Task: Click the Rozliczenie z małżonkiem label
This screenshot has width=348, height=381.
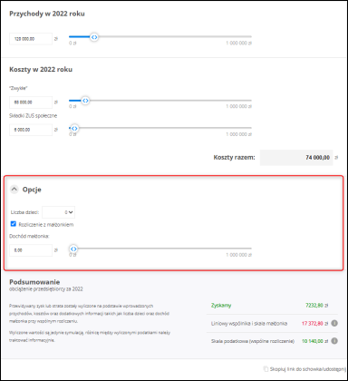Action: (x=46, y=224)
